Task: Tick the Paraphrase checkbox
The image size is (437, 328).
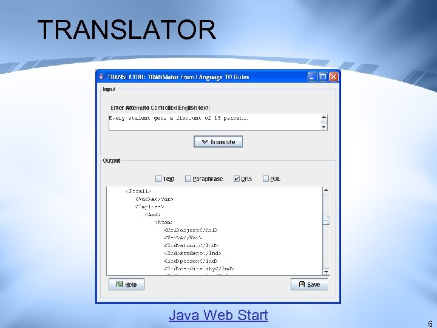Action: pos(188,179)
